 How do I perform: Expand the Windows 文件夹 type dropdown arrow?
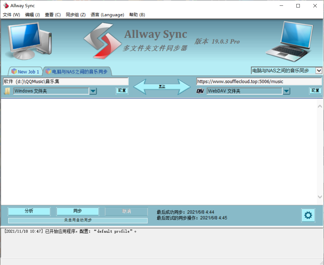click(93, 91)
